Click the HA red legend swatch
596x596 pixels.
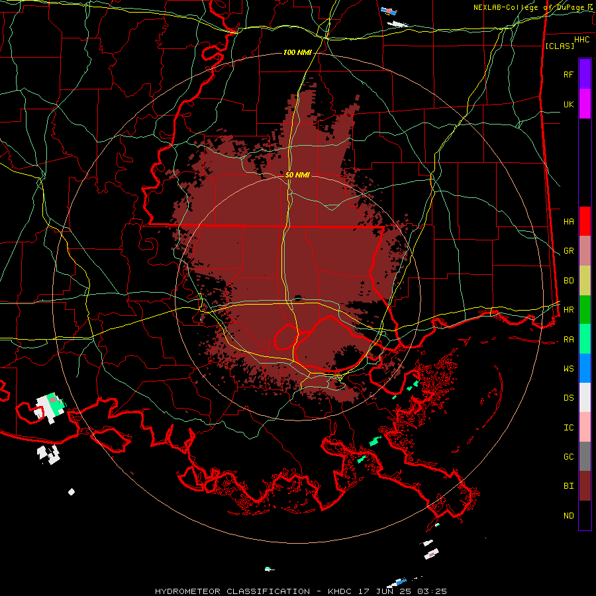coord(585,221)
